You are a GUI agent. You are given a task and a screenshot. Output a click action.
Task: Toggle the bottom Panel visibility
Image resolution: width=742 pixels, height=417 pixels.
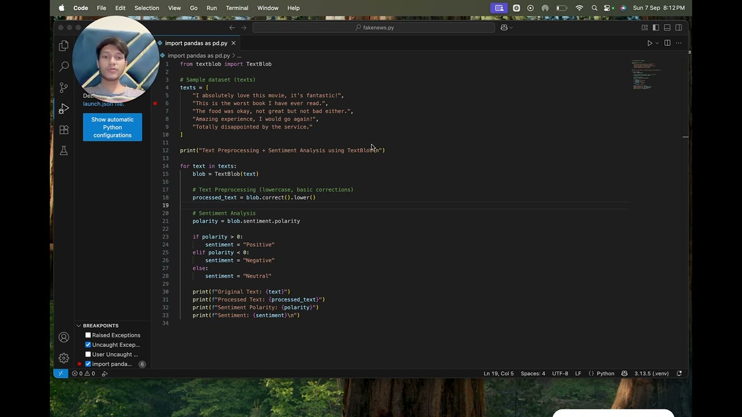[x=667, y=27]
